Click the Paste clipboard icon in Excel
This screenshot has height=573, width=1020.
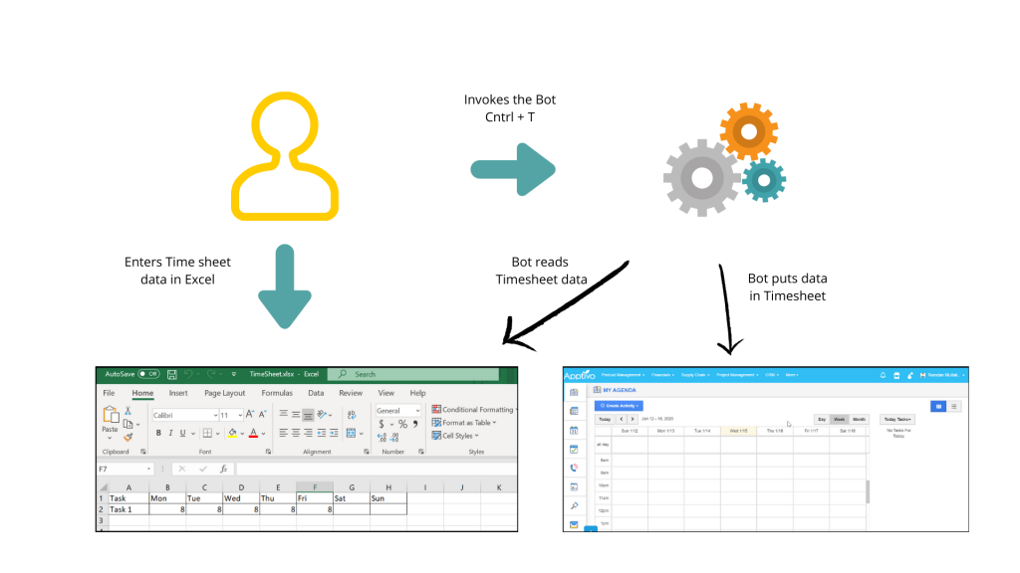pos(110,415)
